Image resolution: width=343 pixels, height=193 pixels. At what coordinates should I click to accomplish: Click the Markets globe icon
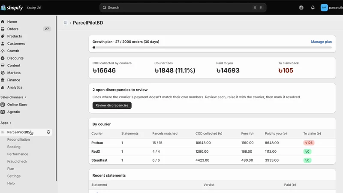tap(3, 72)
